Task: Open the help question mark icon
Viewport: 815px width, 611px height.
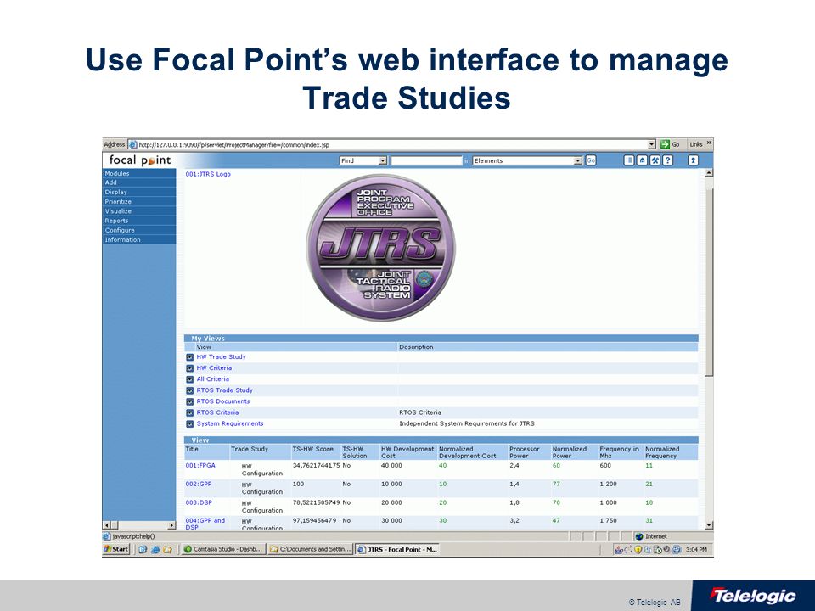Action: (x=667, y=160)
